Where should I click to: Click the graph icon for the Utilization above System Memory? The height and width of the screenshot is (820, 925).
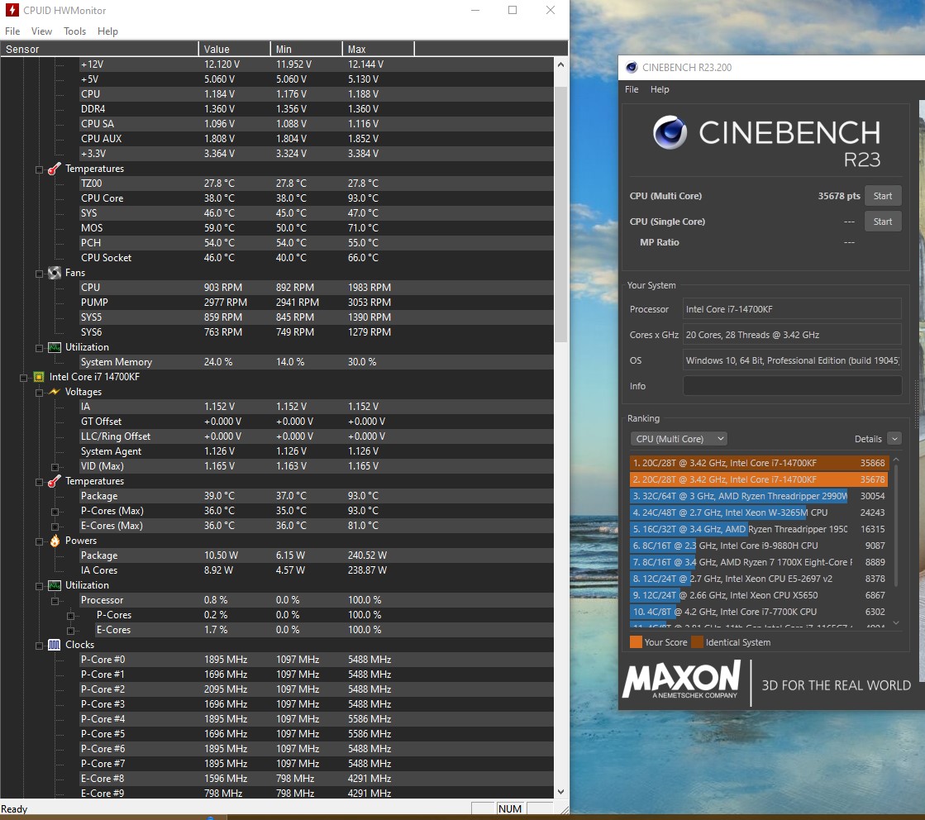55,347
